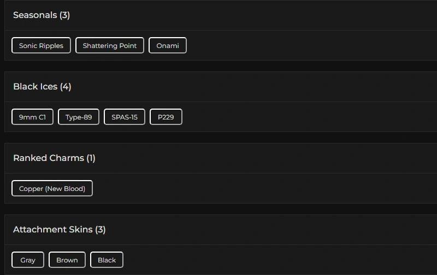Choose the Brown attachment skin tag
Screen dimensions: 437x275
point(67,260)
